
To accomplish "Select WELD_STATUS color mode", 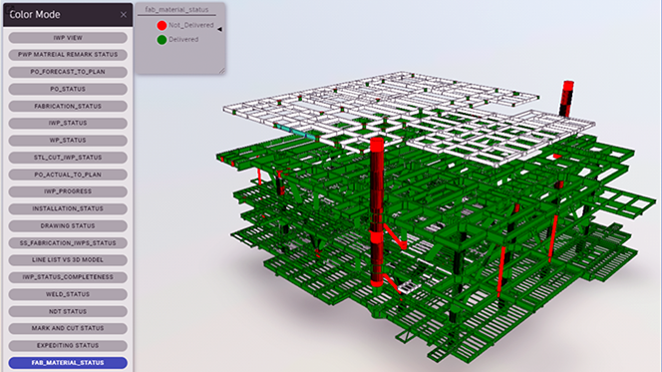I will pos(68,294).
